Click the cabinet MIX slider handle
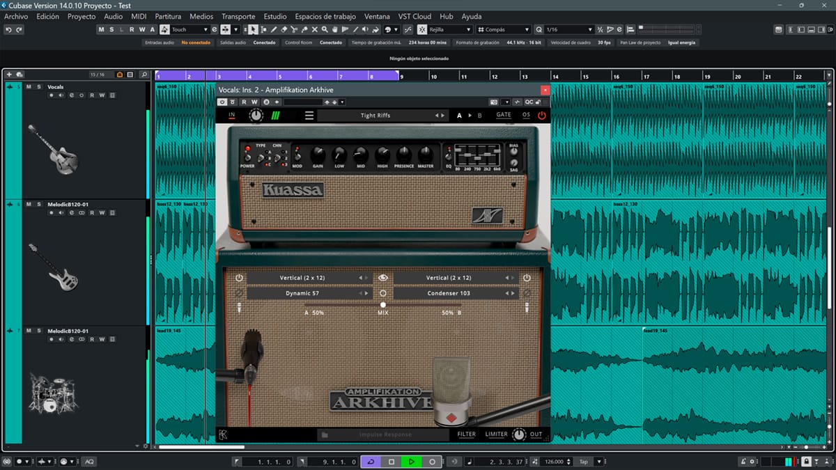 pyautogui.click(x=382, y=304)
